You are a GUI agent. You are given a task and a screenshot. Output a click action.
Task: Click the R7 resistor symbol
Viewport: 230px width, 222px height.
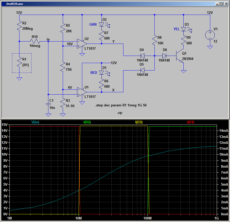point(101,36)
